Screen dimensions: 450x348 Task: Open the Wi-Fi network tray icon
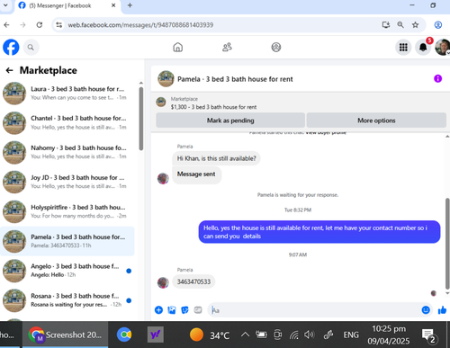click(x=294, y=335)
